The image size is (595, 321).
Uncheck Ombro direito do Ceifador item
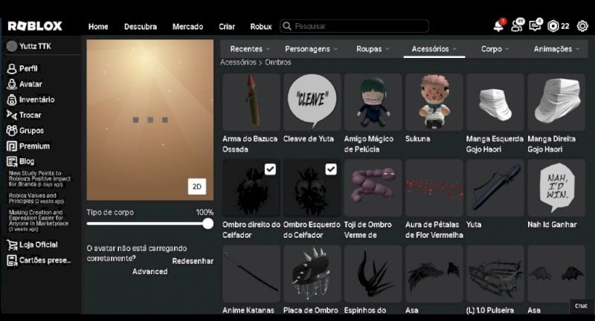pyautogui.click(x=270, y=169)
